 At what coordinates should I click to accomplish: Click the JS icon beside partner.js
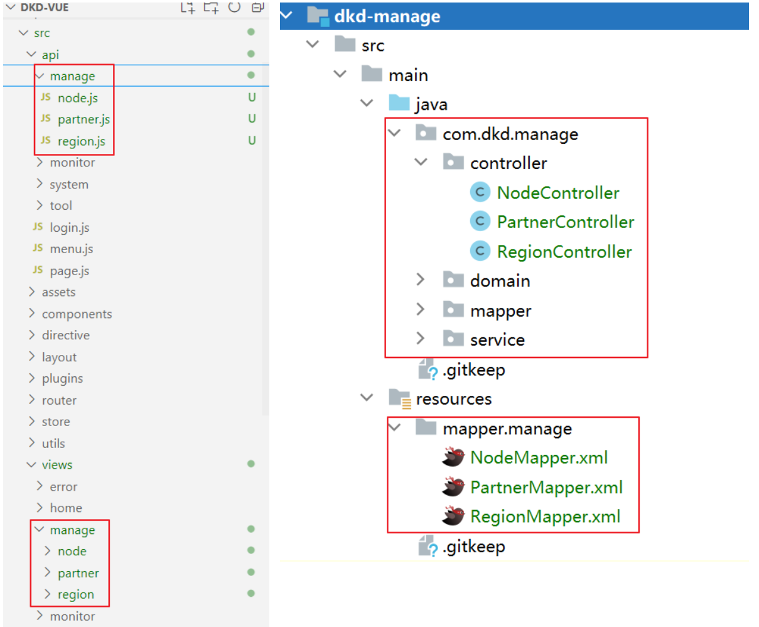click(x=46, y=119)
